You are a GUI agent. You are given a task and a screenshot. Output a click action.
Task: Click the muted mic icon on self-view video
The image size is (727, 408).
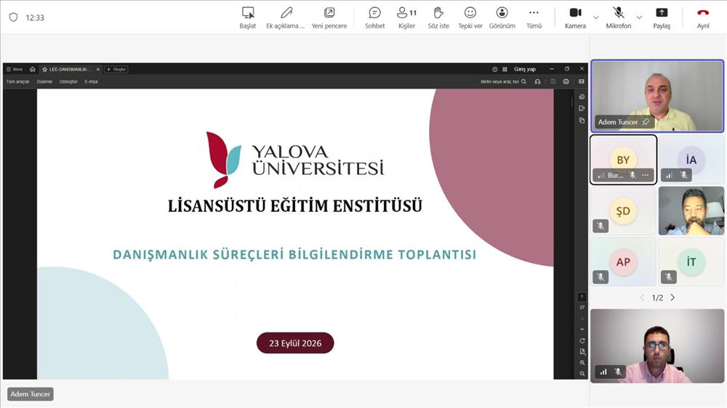(x=618, y=372)
